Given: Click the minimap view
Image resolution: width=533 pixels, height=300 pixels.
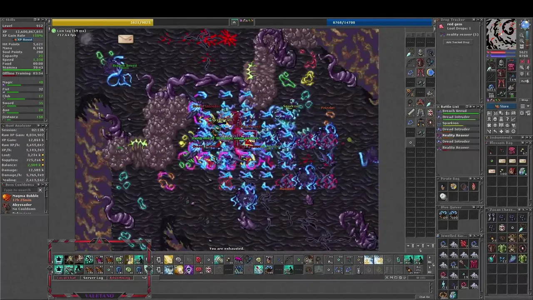Looking at the screenshot, I should (501, 34).
